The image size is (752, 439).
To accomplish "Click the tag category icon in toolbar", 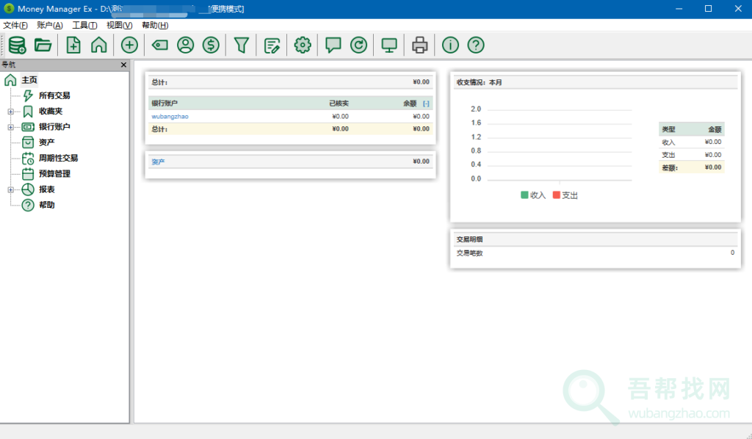I will pos(159,46).
